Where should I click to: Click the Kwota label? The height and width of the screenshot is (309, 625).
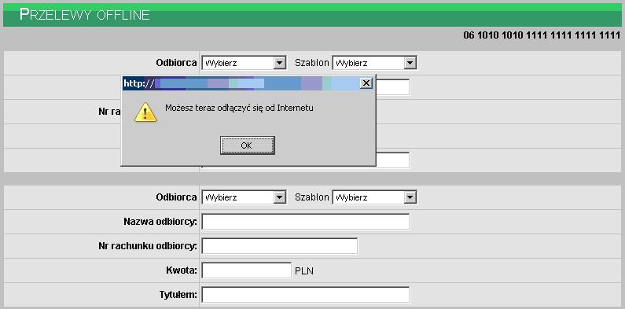click(182, 270)
